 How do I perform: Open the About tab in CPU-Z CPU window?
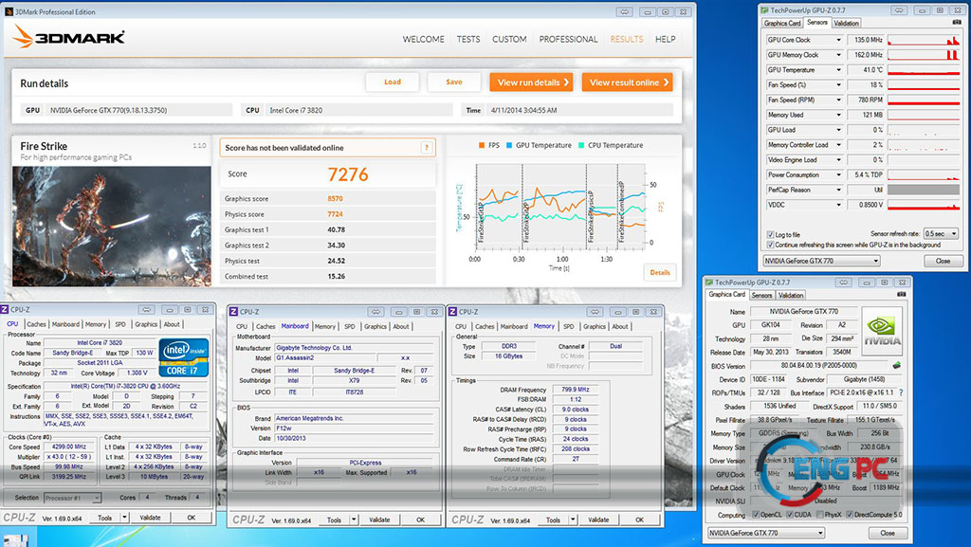point(172,324)
